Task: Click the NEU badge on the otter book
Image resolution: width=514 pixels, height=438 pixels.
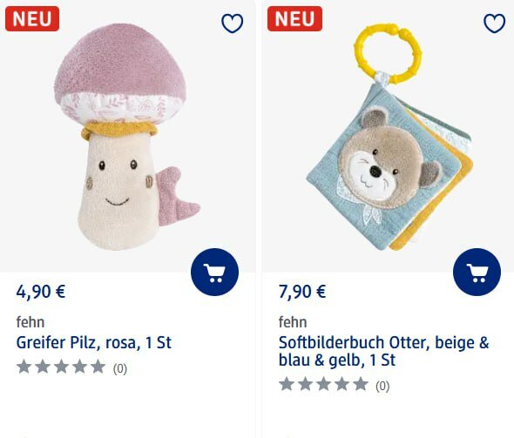Action: point(294,18)
